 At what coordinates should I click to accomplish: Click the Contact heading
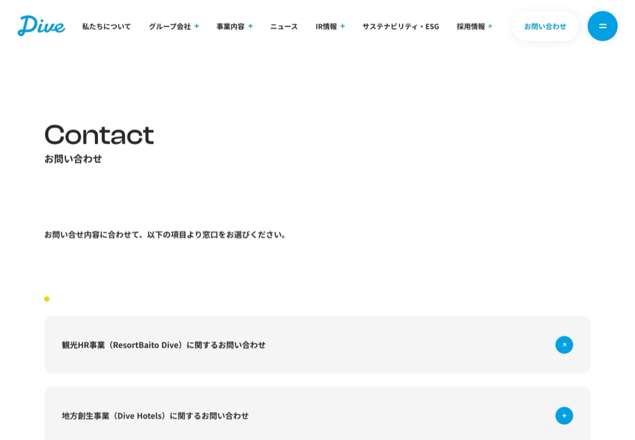click(x=99, y=134)
